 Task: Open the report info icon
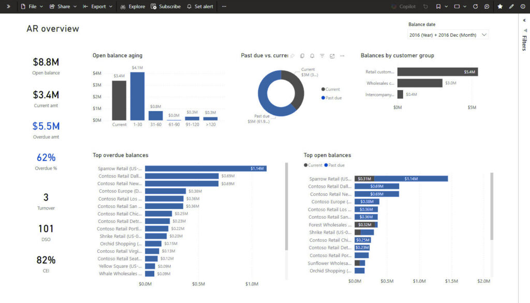tap(522, 7)
